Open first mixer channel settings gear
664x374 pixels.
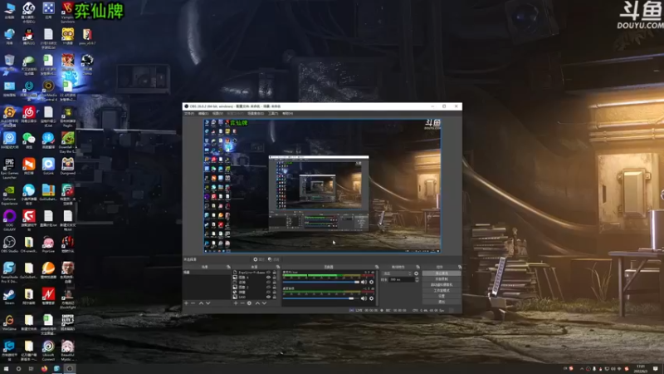click(371, 282)
